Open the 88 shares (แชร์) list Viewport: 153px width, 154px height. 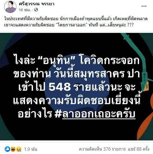tap(139, 149)
